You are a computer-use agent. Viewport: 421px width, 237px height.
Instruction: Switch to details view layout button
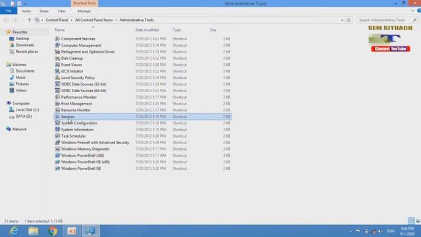tap(411, 221)
